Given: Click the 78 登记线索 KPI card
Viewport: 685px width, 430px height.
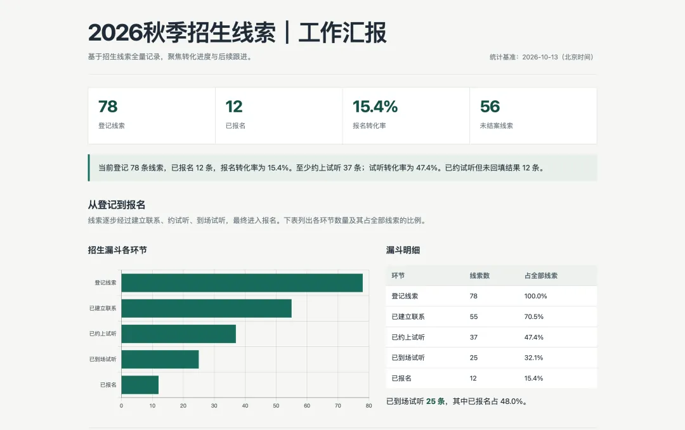Looking at the screenshot, I should (152, 116).
